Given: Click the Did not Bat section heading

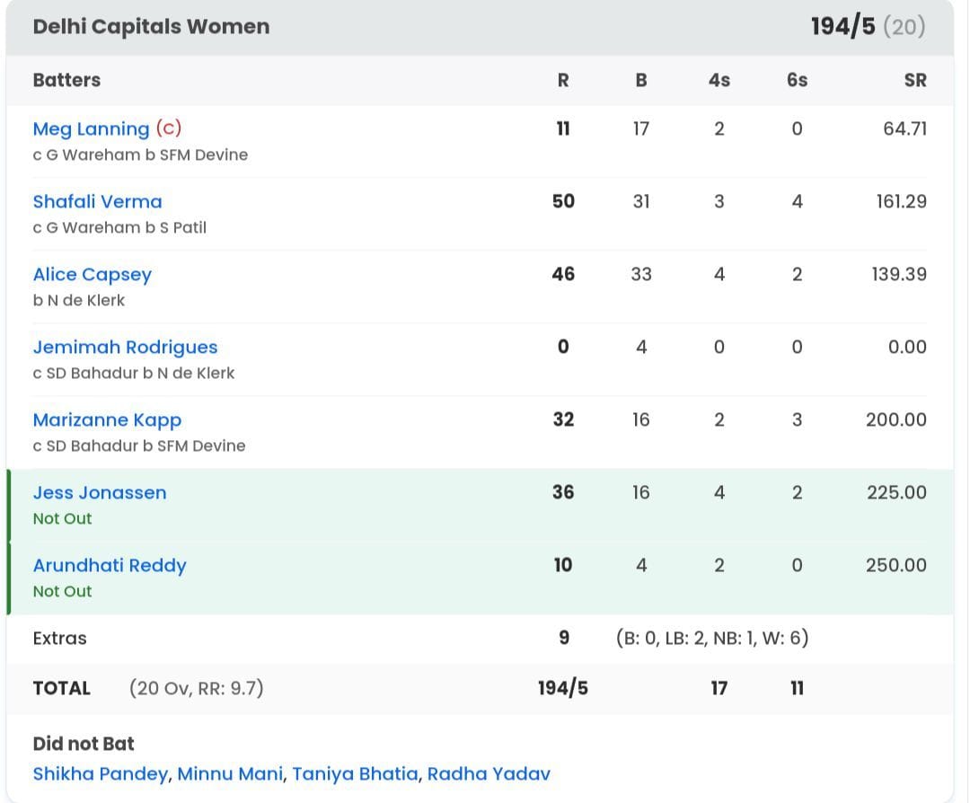Looking at the screenshot, I should (x=76, y=743).
